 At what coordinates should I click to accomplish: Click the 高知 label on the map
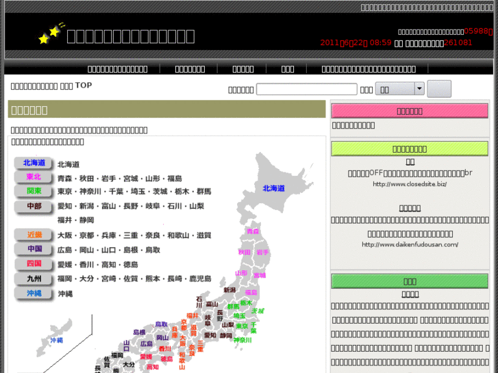[x=153, y=367]
